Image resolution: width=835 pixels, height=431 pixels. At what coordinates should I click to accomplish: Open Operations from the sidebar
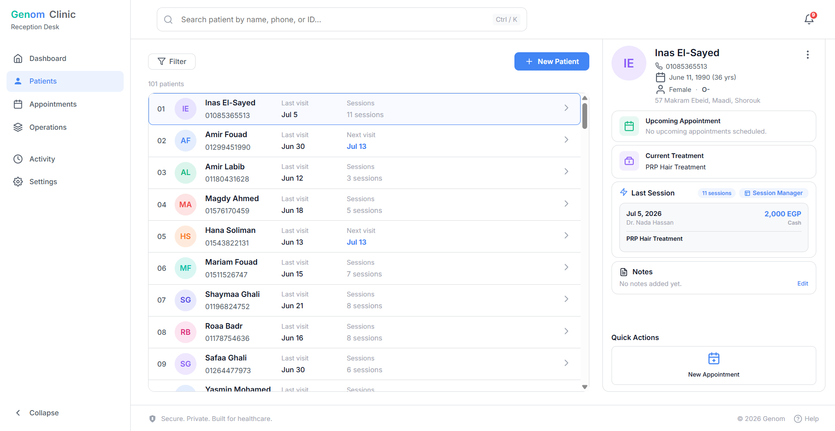pyautogui.click(x=65, y=127)
